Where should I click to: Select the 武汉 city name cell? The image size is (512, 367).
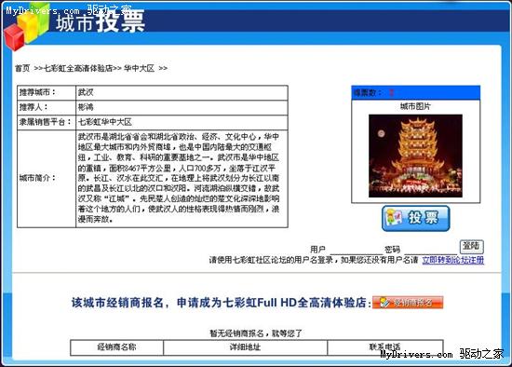(182, 92)
